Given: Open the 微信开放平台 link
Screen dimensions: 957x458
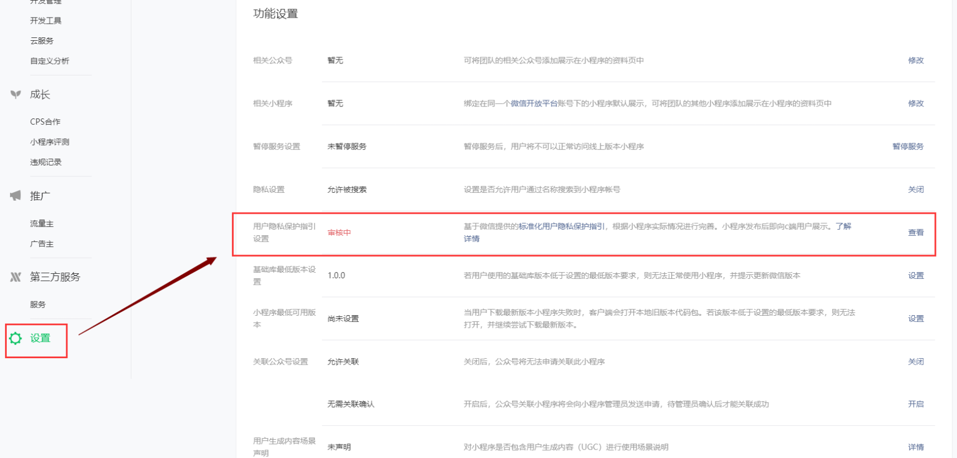Looking at the screenshot, I should pyautogui.click(x=534, y=104).
